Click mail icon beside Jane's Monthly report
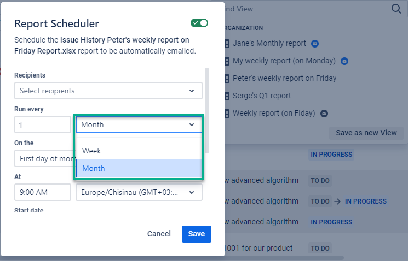Viewport: 408px width, 261px height. click(315, 43)
